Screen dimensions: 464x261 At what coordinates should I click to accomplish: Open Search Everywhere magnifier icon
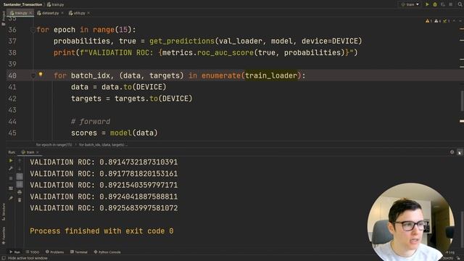(460, 4)
